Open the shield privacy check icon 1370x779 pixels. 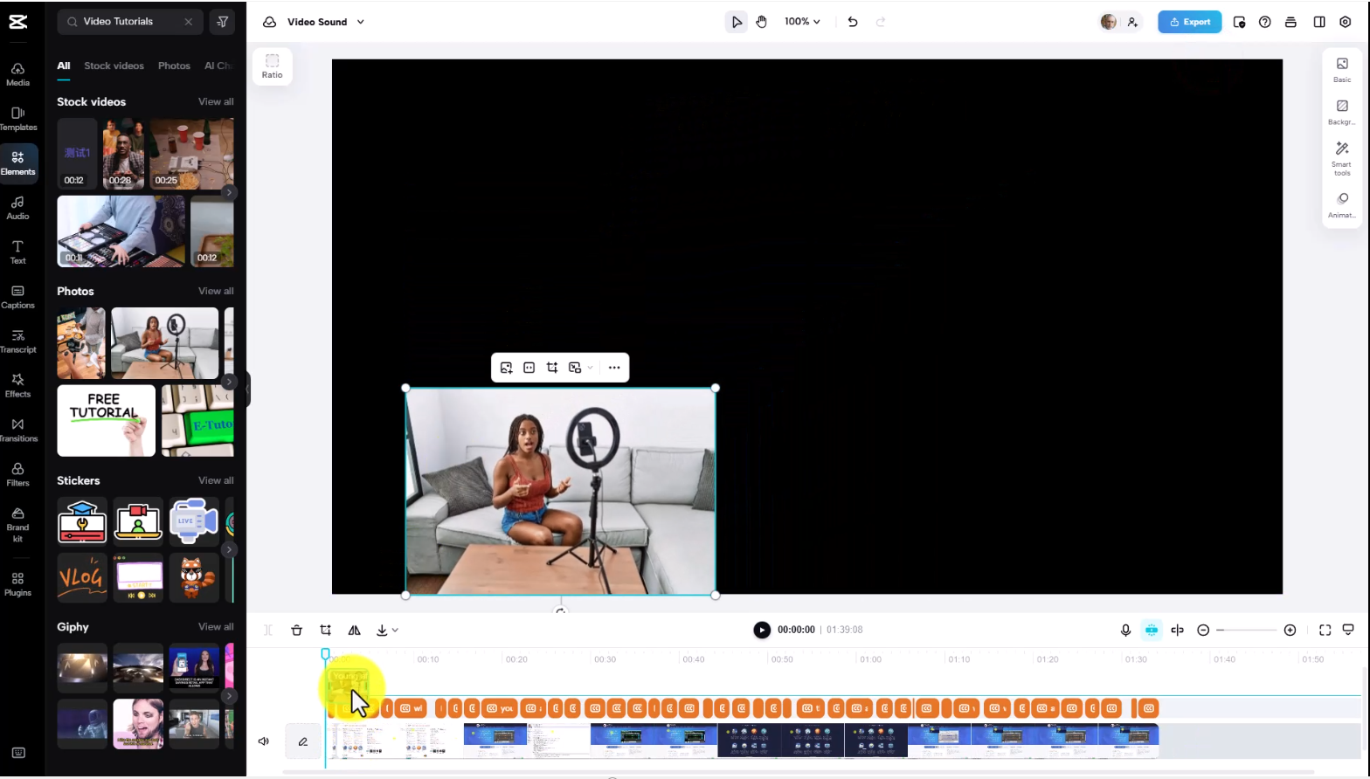1239,22
